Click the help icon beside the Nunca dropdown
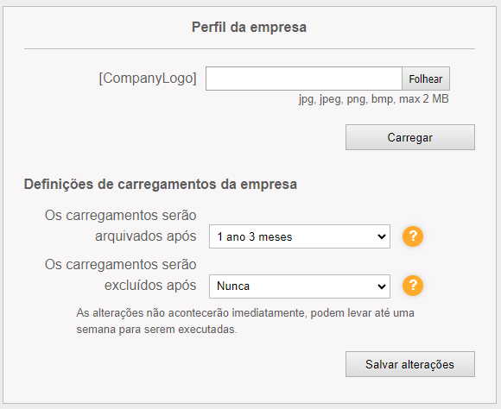Viewport: 501px width, 409px height. [x=413, y=286]
